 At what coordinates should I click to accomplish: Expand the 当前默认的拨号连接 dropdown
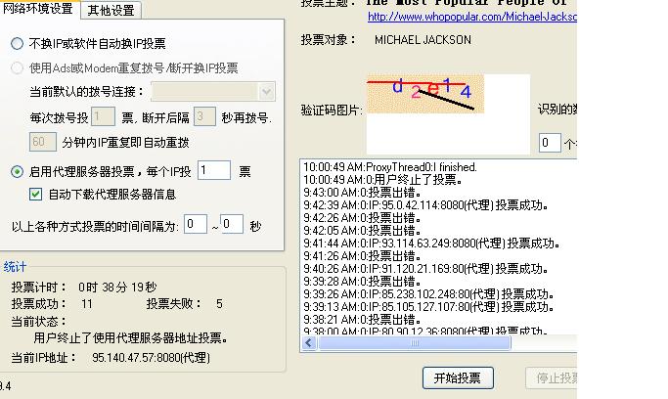pyautogui.click(x=267, y=92)
